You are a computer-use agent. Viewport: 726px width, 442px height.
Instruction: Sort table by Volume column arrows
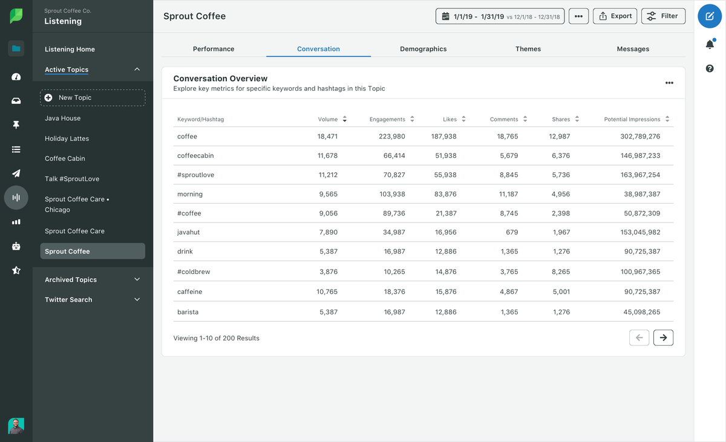tap(345, 119)
